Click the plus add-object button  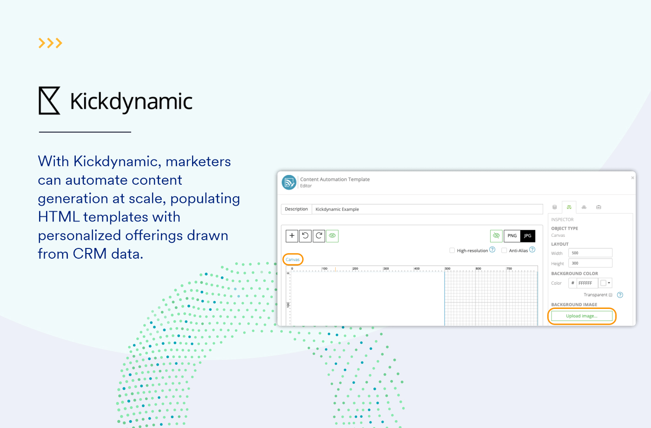292,236
